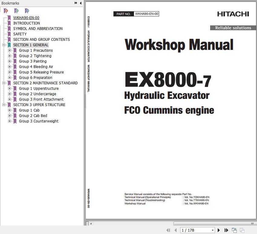Viewport: 257px width, 234px height.
Task: Click the bookmark icon beside INTRODUCTION
Action: coord(9,23)
